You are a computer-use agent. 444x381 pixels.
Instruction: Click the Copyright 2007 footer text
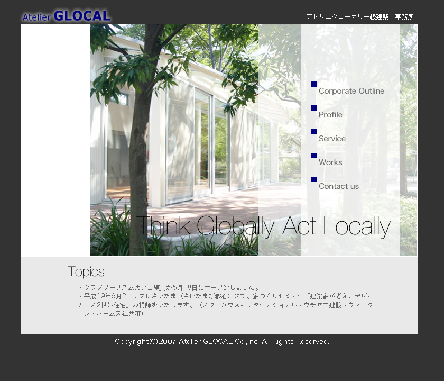tap(222, 342)
